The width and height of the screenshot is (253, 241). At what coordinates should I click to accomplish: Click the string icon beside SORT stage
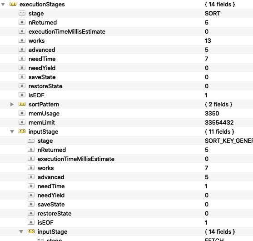(x=22, y=13)
